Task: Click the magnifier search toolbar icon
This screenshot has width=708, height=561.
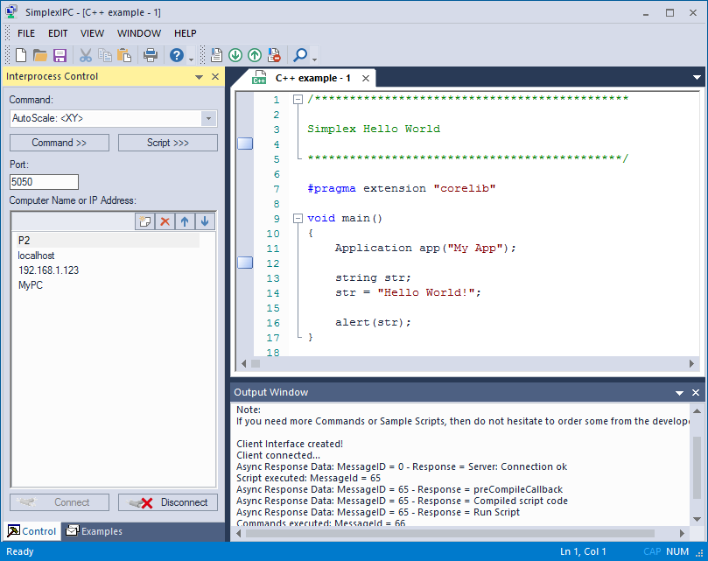Action: point(300,55)
